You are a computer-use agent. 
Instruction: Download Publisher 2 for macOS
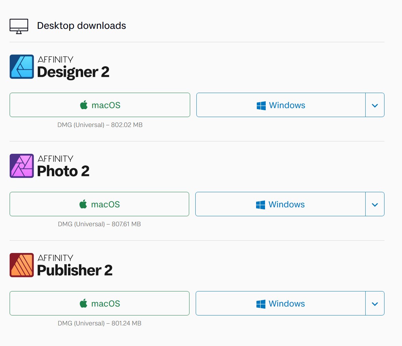100,303
